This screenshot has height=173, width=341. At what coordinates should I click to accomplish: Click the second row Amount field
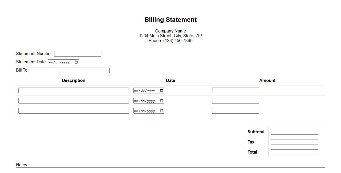pos(236,101)
